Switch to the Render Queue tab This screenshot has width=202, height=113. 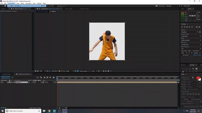[x=7, y=74]
